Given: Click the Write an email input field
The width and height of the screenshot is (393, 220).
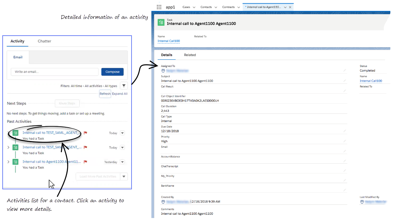Looking at the screenshot, I should click(x=55, y=72).
